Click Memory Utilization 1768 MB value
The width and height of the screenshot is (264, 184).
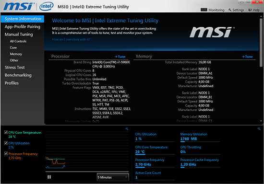coord(189,139)
